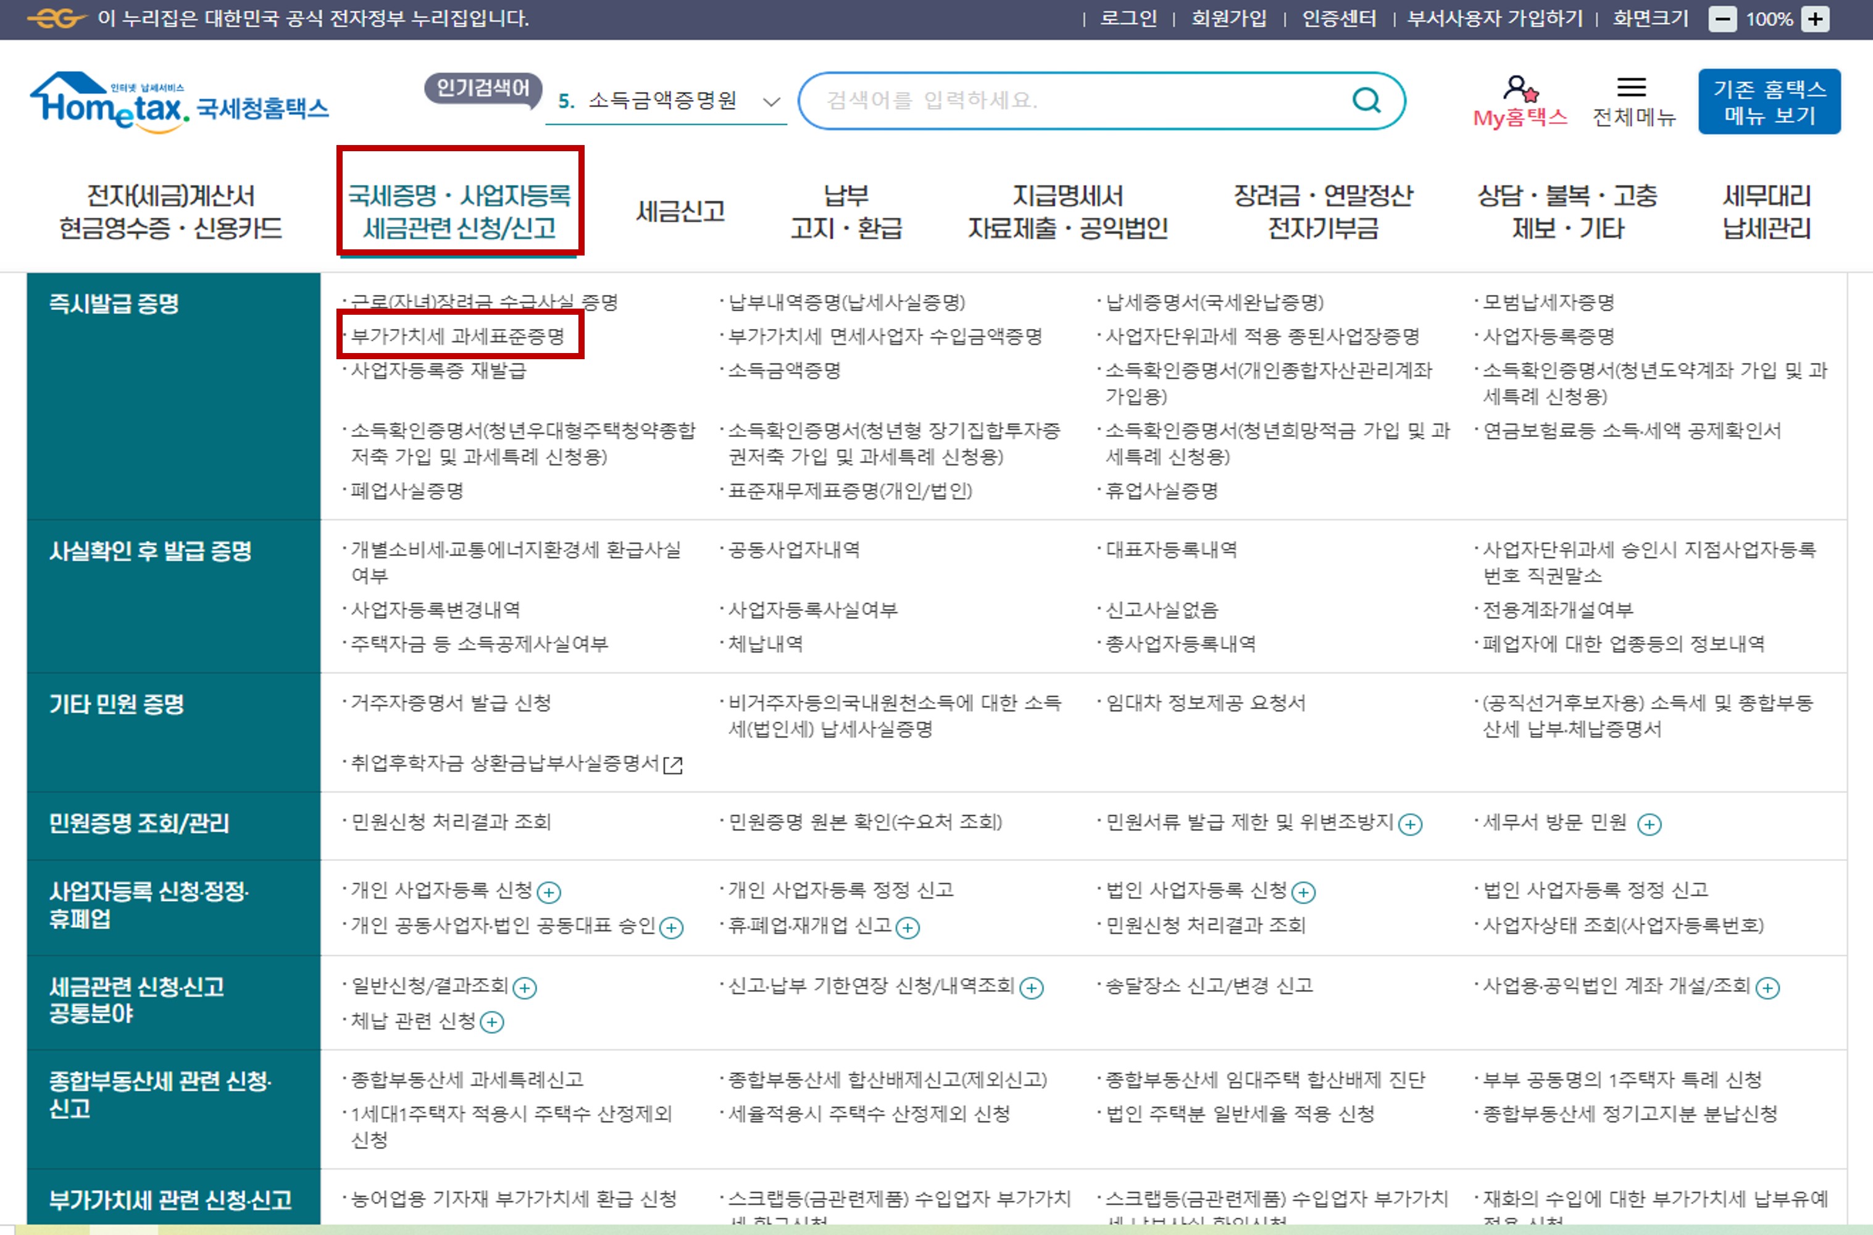Open external link icon for 취업후학자금 상환금납부사실증명서

[x=673, y=765]
